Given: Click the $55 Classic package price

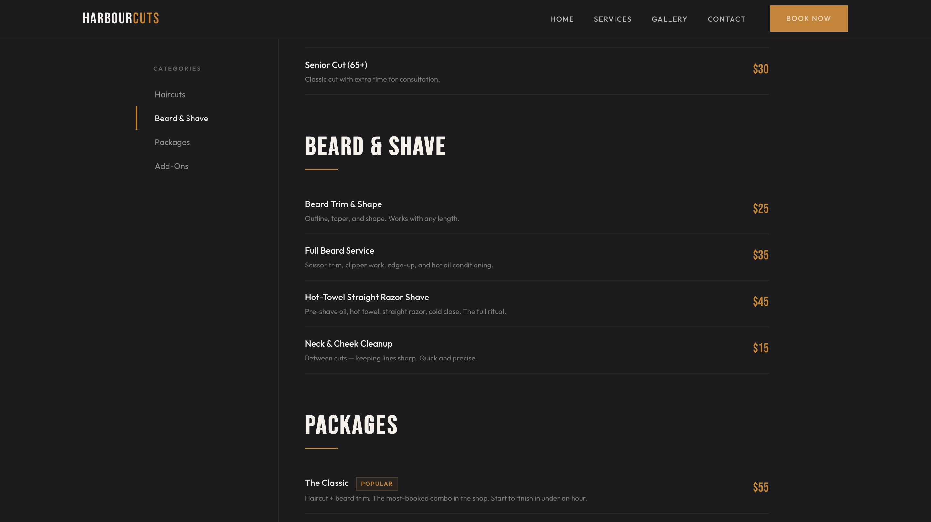Looking at the screenshot, I should (x=760, y=487).
